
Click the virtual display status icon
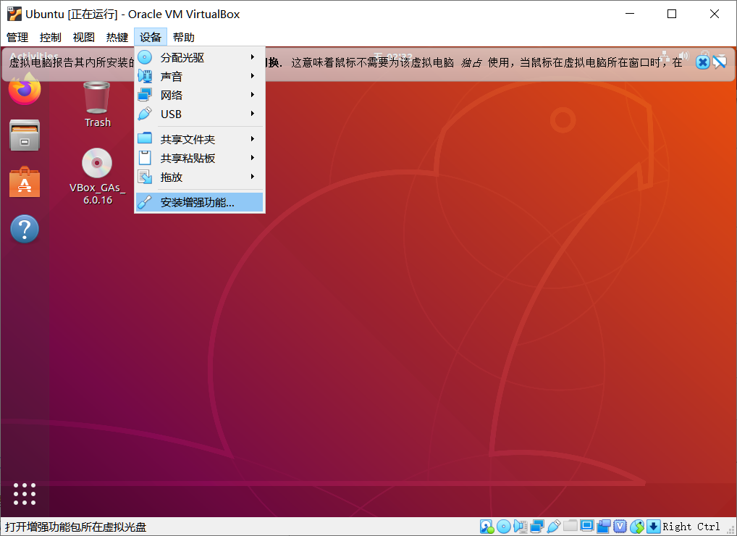point(586,526)
